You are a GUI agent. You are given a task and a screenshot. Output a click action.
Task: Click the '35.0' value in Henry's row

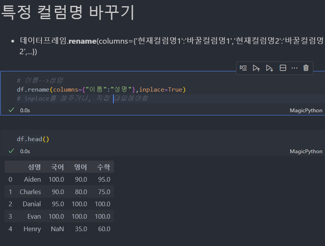81,229
